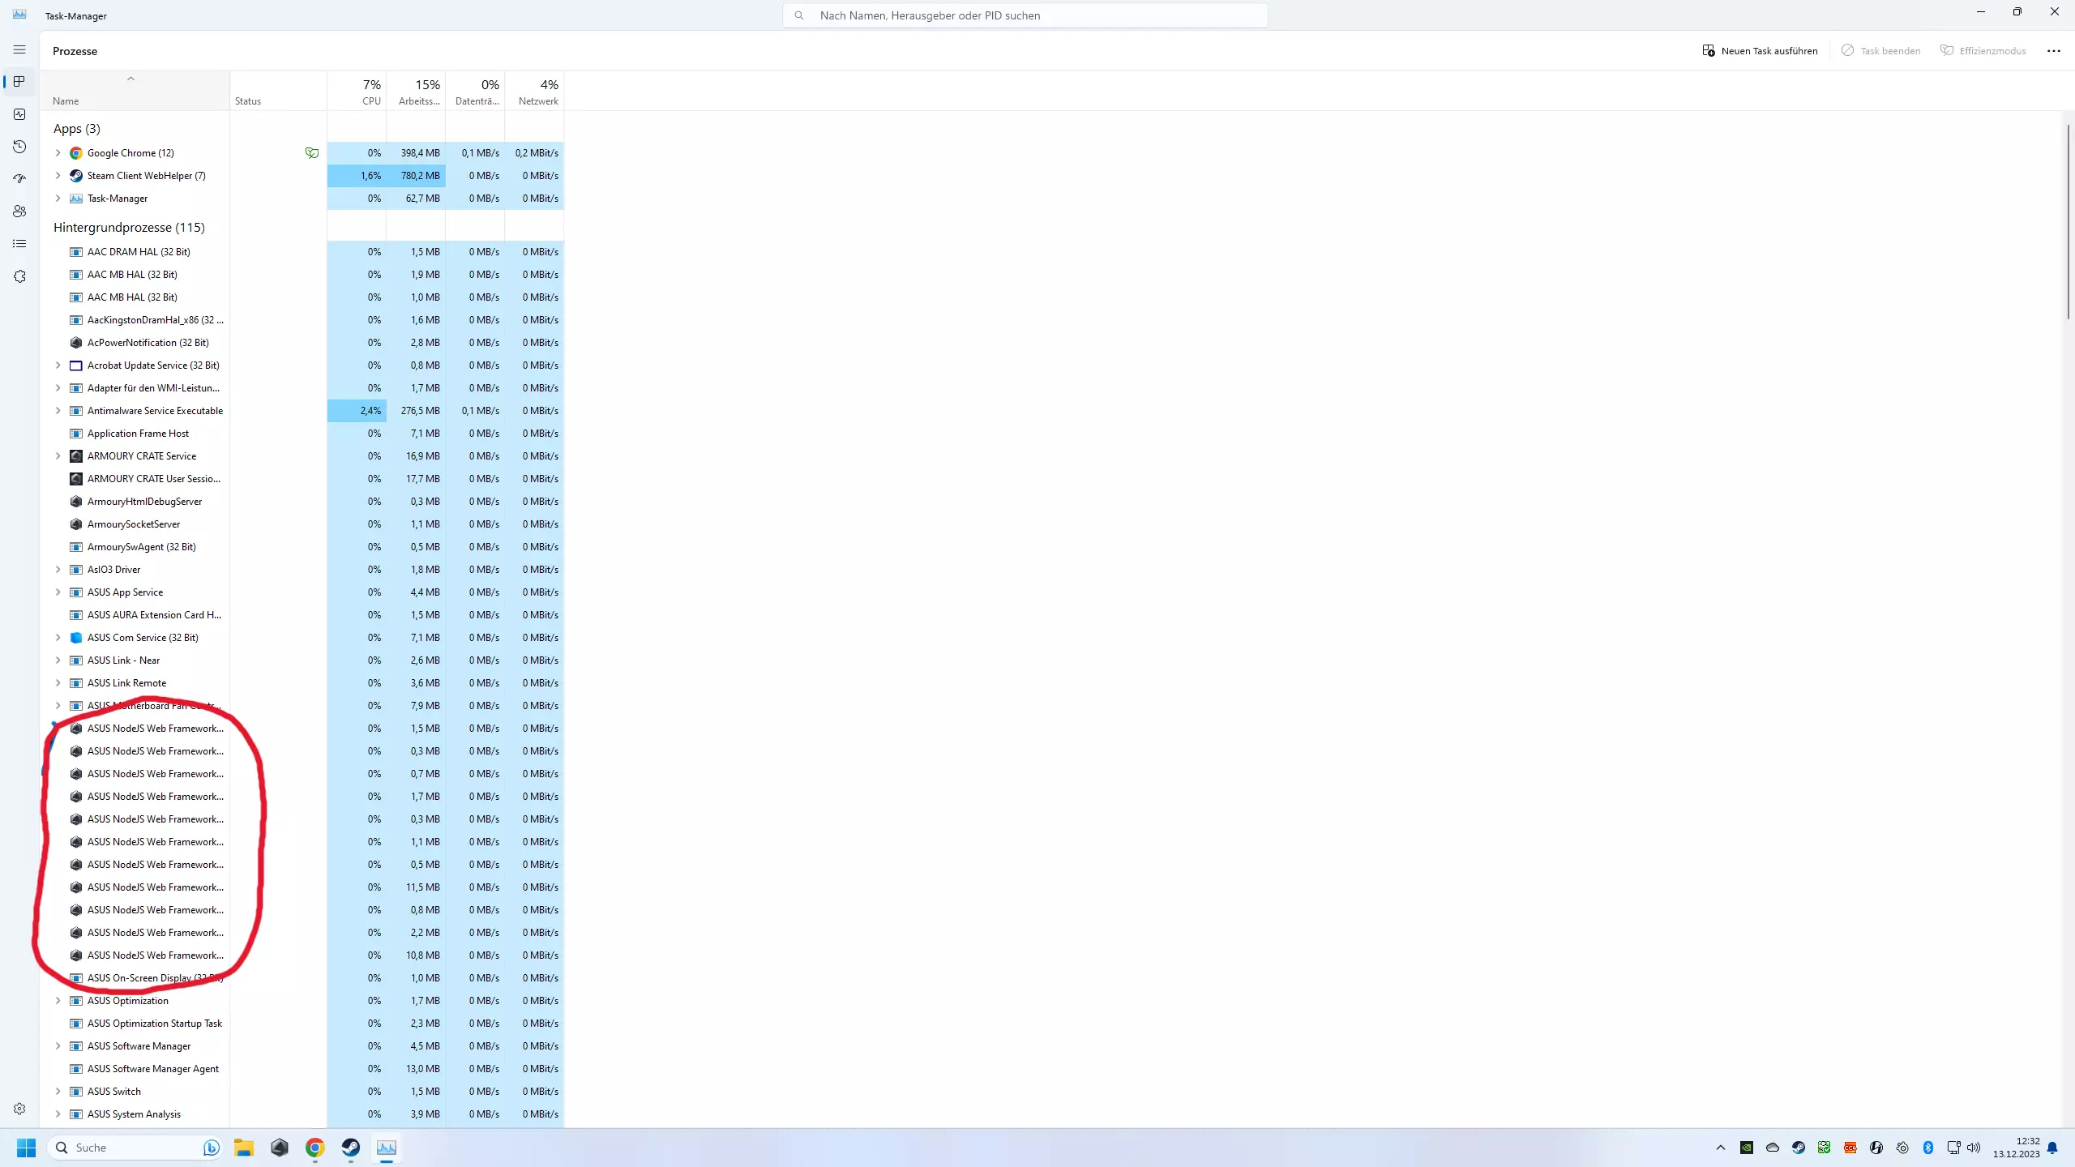Select the ASUS System Analysis row

pyautogui.click(x=302, y=1114)
